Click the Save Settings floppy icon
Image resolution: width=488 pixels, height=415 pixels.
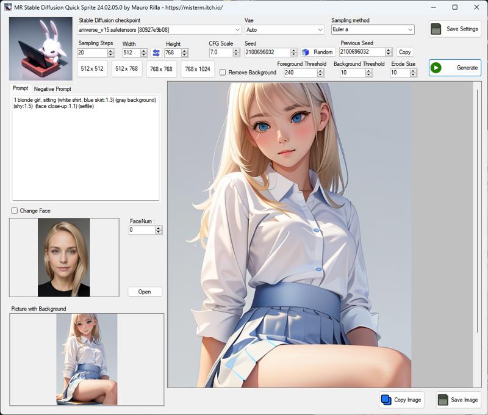(436, 29)
